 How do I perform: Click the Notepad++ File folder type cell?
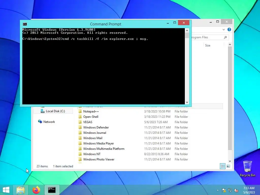[181, 111]
